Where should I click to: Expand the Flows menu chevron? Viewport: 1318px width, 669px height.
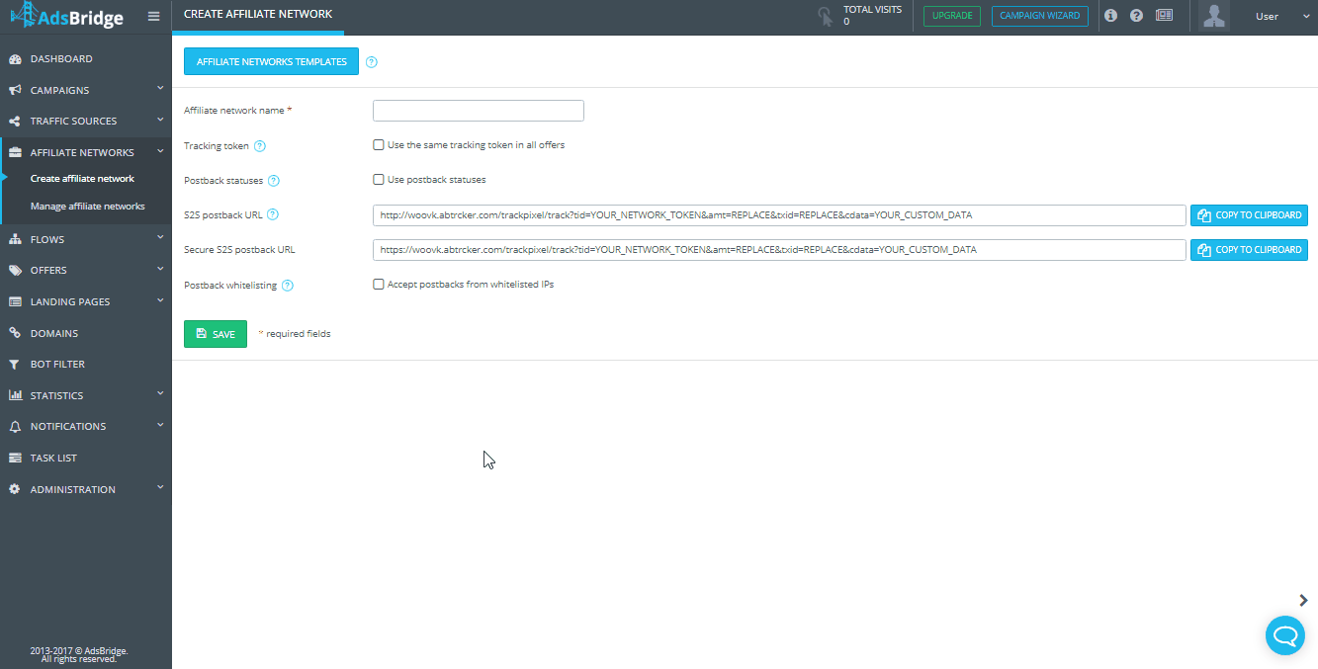coord(160,238)
